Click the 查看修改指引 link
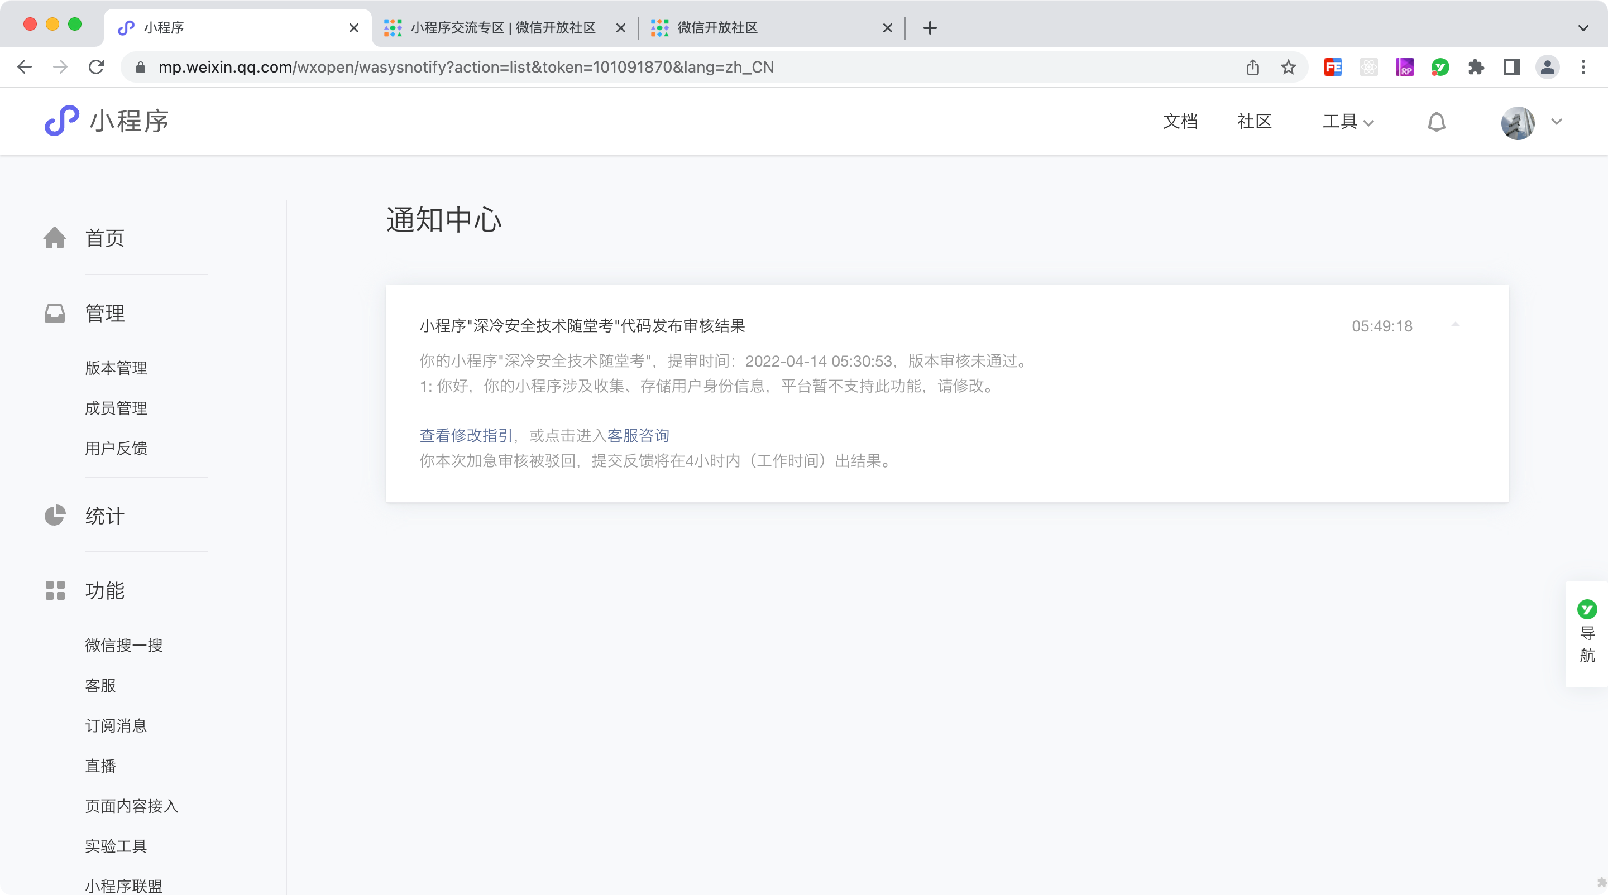This screenshot has width=1608, height=895. tap(466, 435)
